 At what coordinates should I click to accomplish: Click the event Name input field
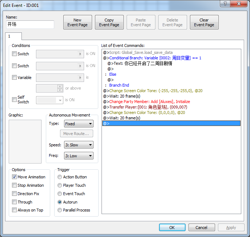click(30, 24)
